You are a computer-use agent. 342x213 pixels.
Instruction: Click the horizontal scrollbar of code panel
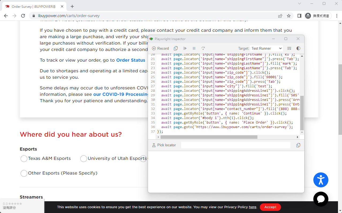pos(209,137)
